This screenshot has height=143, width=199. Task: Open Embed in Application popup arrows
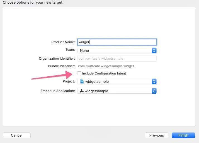click(154, 91)
